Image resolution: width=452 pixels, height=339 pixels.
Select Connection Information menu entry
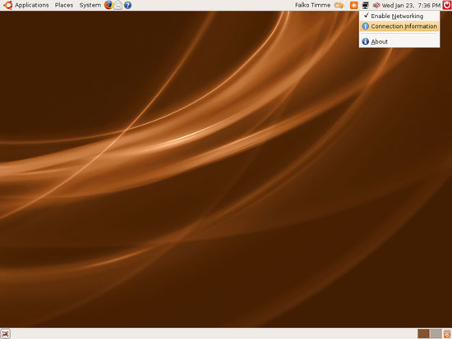coord(399,26)
